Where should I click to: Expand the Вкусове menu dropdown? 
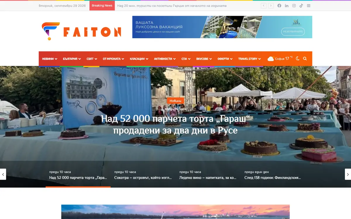[x=204, y=59]
